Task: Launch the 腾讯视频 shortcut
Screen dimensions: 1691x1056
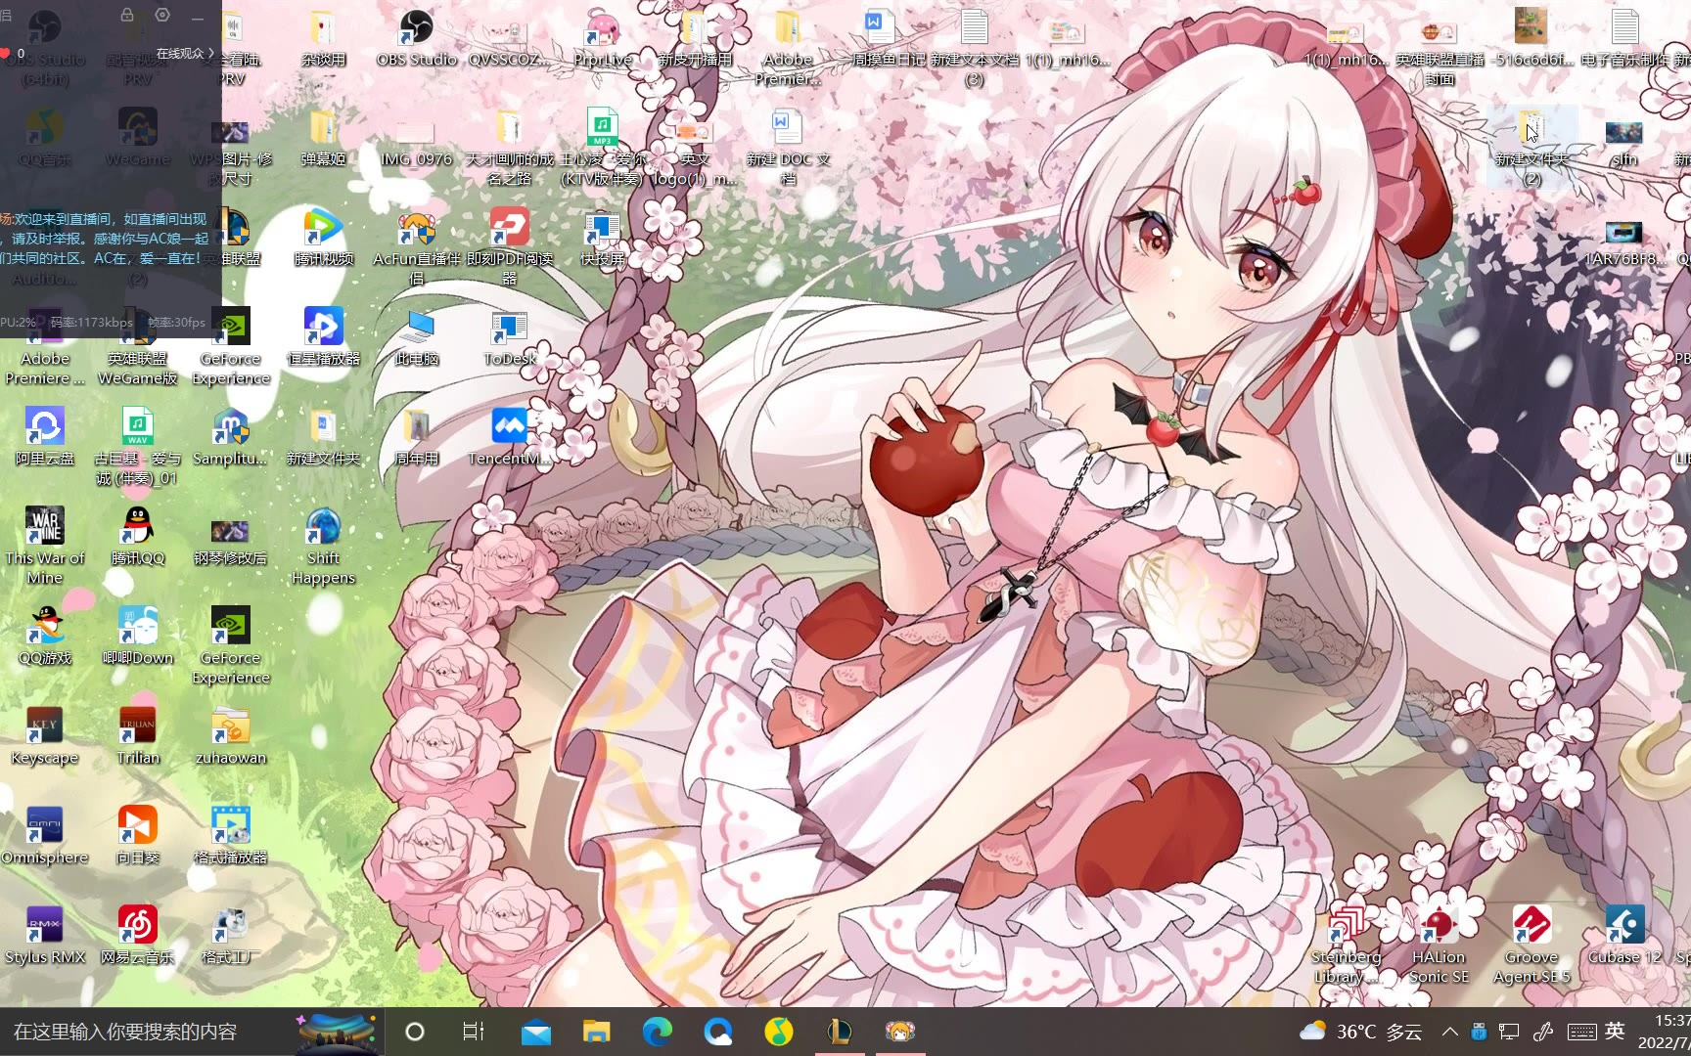Action: [x=323, y=239]
